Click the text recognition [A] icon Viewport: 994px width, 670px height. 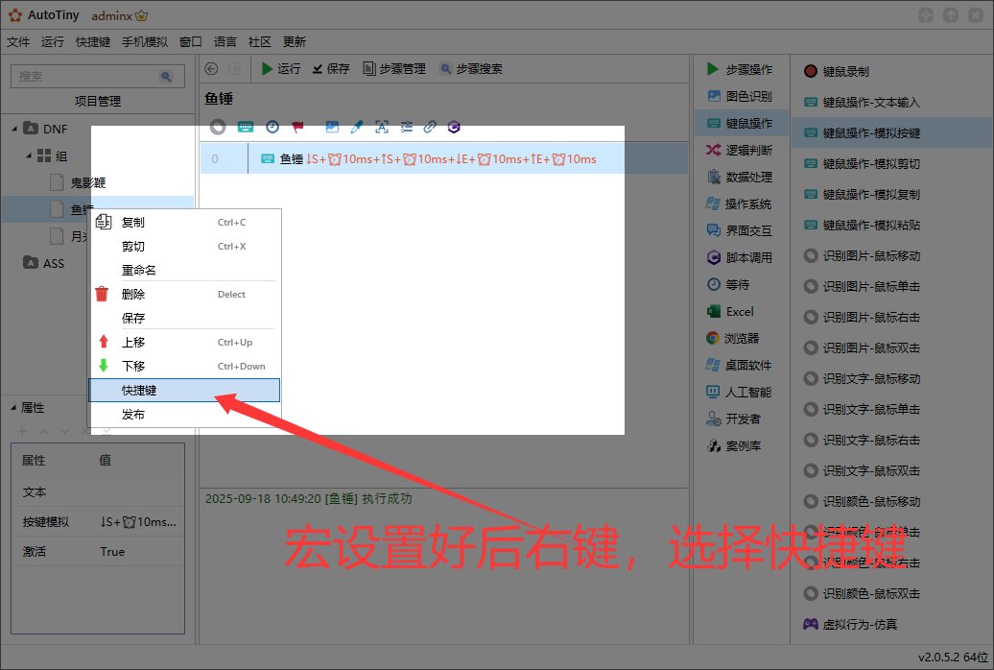click(x=382, y=127)
